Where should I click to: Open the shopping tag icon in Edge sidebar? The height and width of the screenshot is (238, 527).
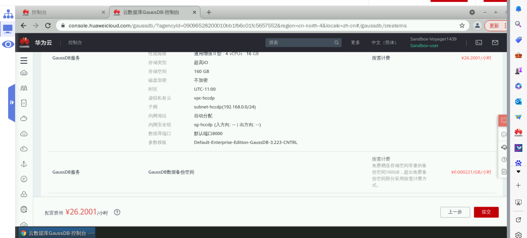click(x=518, y=40)
